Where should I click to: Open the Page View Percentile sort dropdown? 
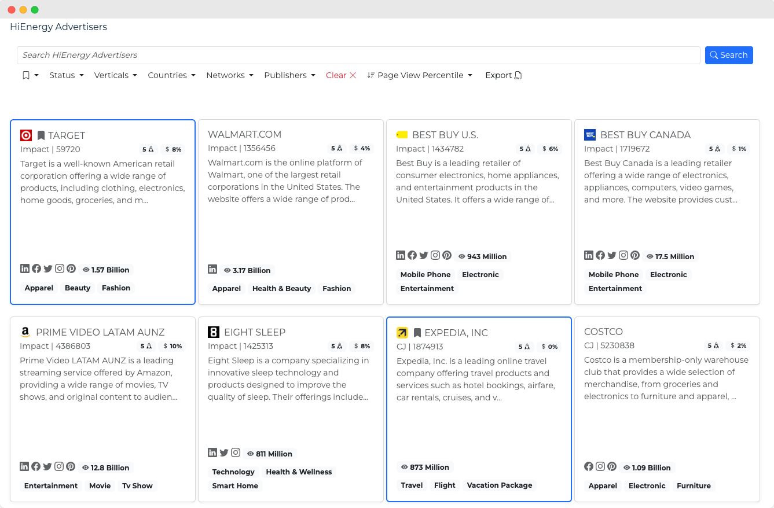(420, 75)
